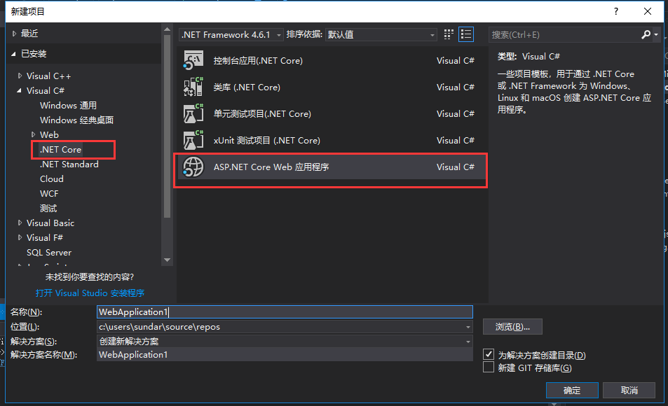Click the search magnifier icon

pos(646,34)
